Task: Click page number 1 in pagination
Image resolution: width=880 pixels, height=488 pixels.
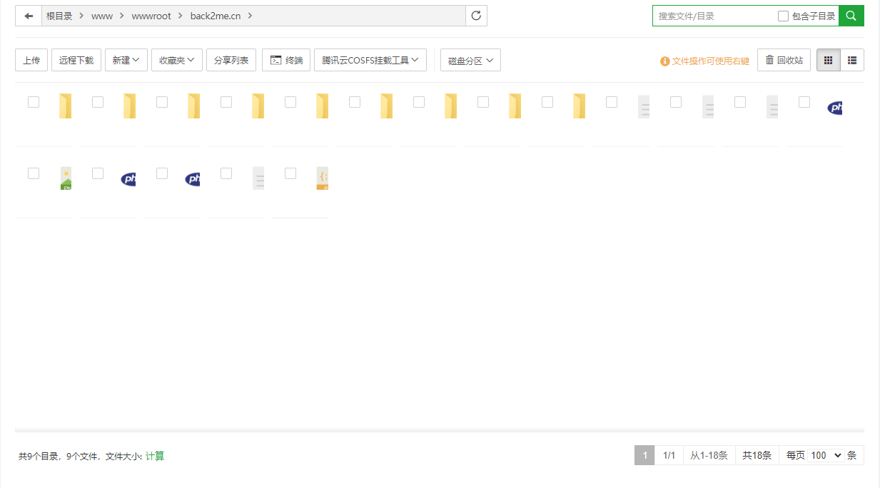Action: point(644,455)
